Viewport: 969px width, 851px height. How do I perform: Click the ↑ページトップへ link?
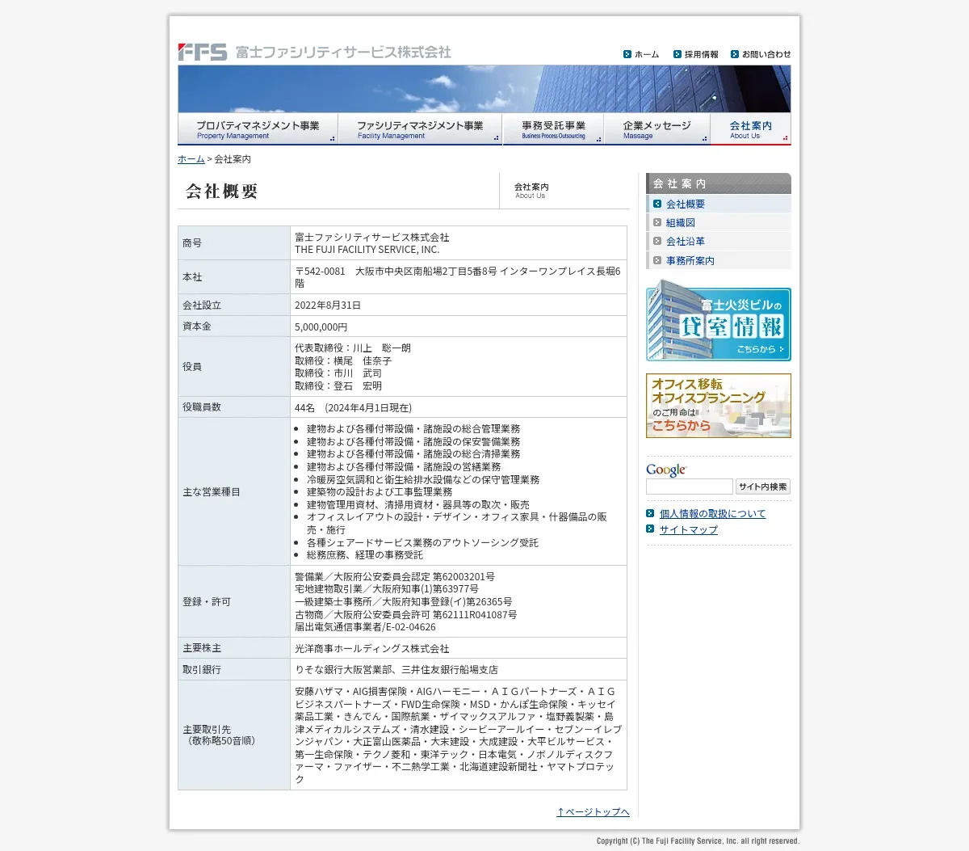(593, 811)
